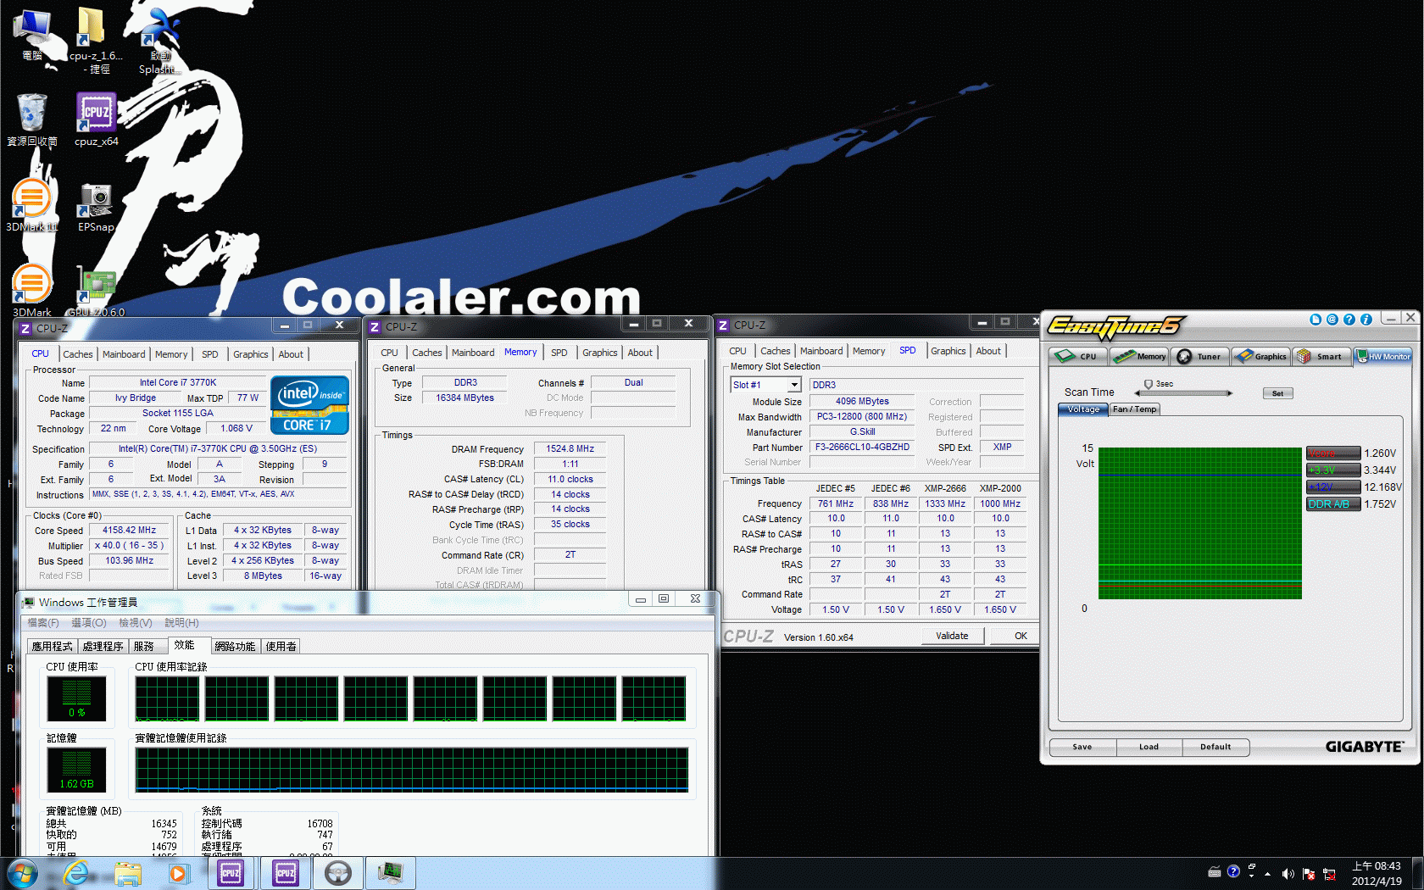The width and height of the screenshot is (1424, 890).
Task: Expand hidden tray icons arrow
Action: point(1268,873)
